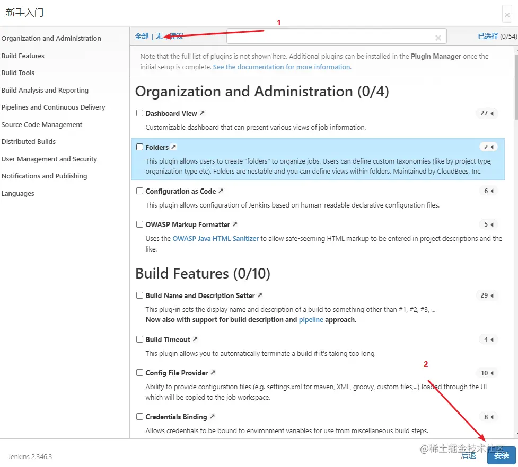Viewport: 518px width, 467px height.
Task: Select Build Name and Description Setter checkbox
Action: point(140,295)
